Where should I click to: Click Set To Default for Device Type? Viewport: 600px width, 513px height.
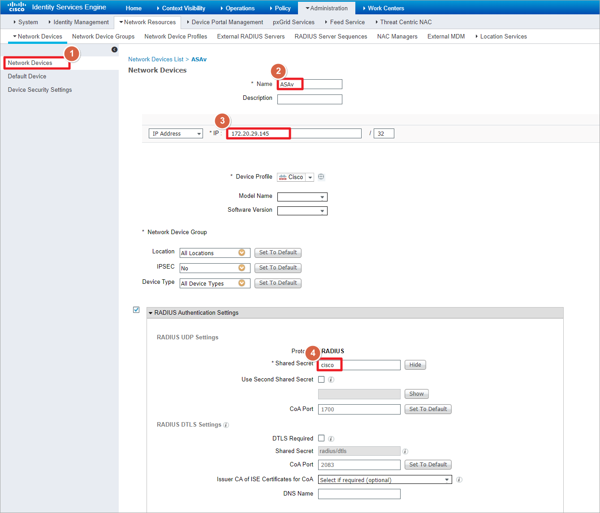[x=278, y=283]
